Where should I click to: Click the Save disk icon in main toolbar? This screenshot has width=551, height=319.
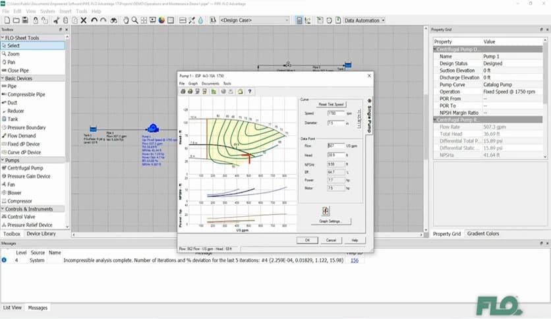25,20
